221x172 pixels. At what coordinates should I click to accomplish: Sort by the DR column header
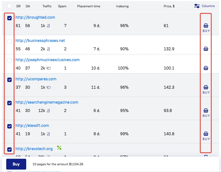18,6
